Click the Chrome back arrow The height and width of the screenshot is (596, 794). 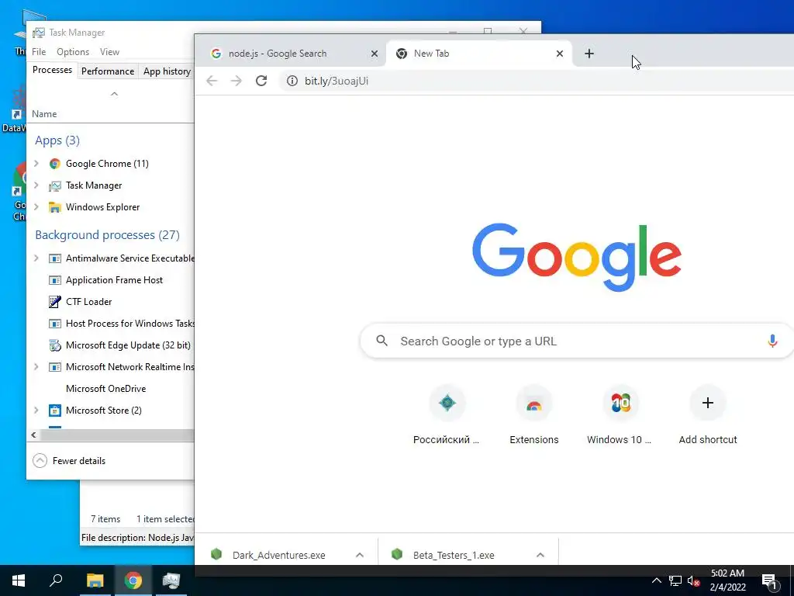click(212, 81)
